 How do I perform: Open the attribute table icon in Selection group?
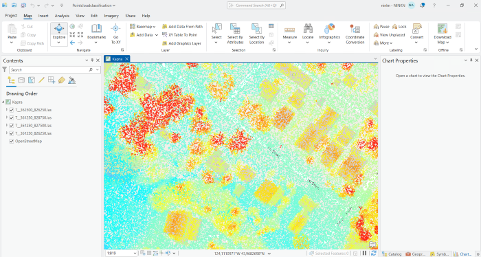(x=271, y=26)
